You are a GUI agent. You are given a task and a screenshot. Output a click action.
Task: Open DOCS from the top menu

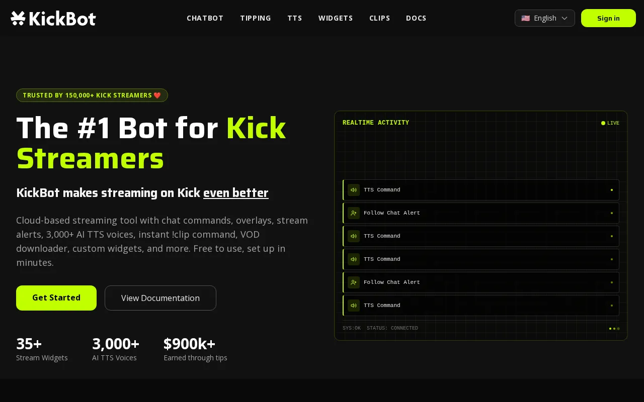point(416,18)
